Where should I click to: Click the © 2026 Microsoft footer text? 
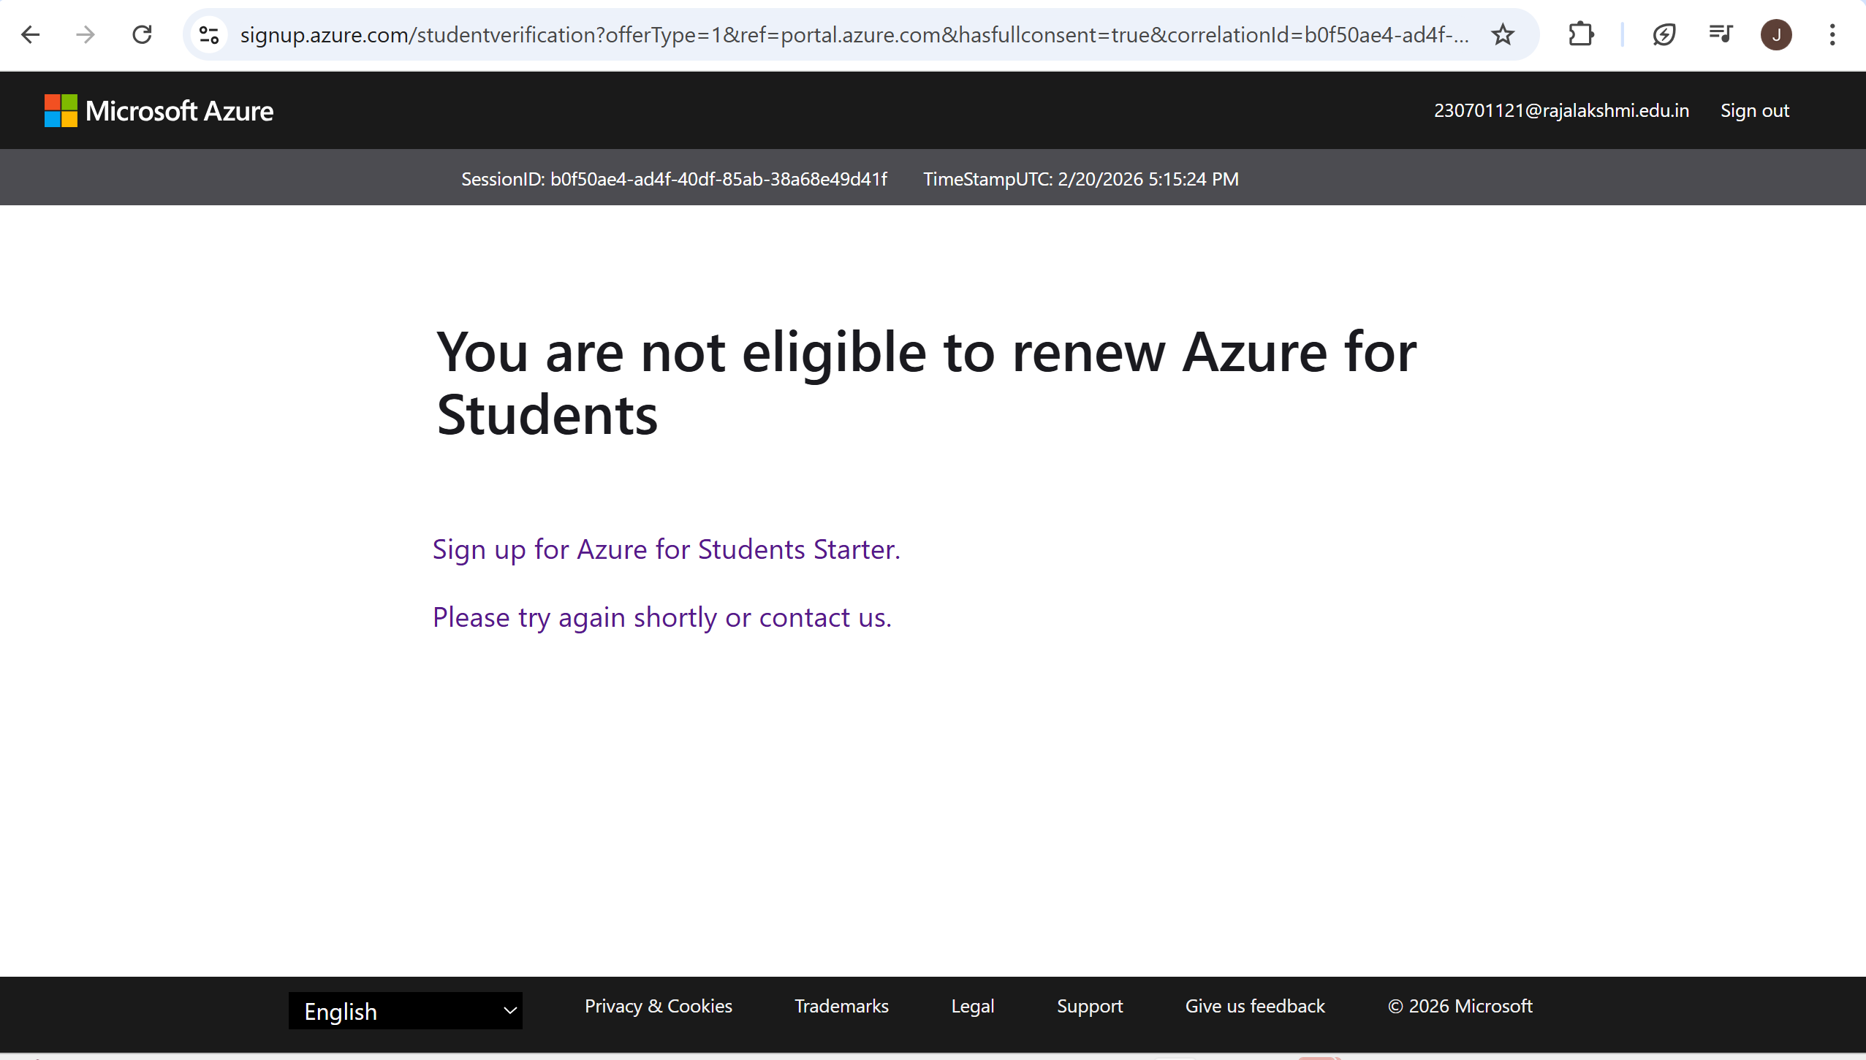(x=1460, y=1006)
